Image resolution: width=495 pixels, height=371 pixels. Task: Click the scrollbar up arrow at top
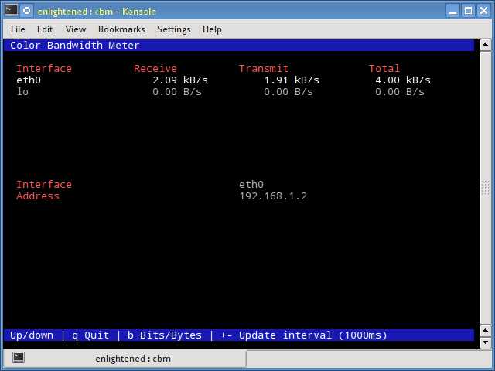tap(485, 45)
